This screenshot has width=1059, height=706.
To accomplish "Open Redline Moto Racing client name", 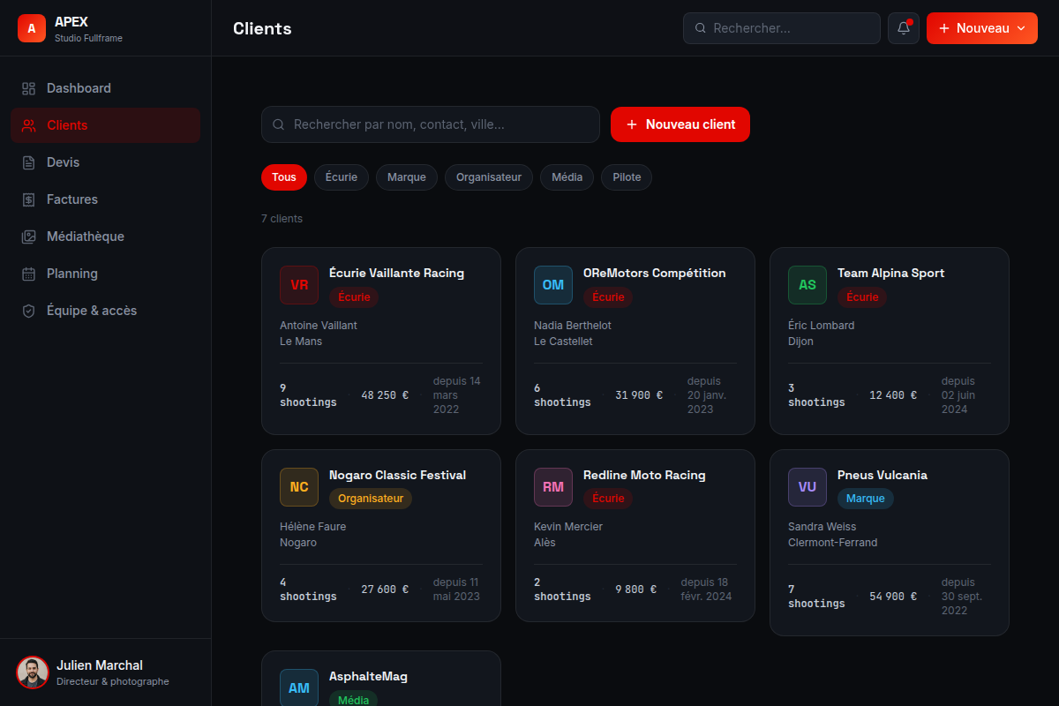I will pos(644,476).
